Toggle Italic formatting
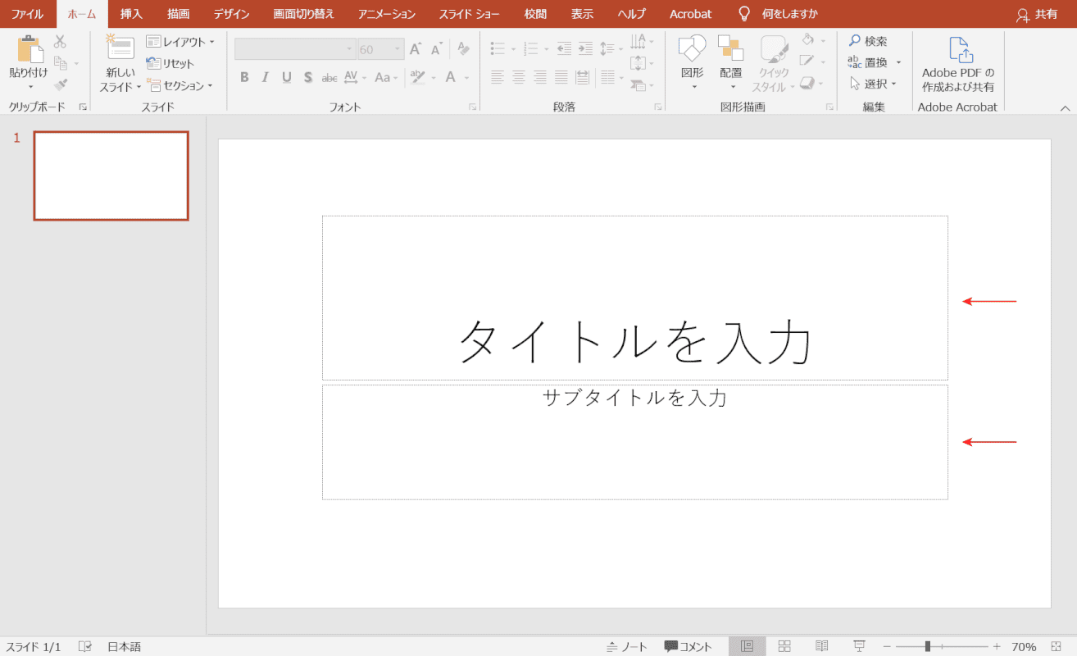1077x656 pixels. coord(266,78)
